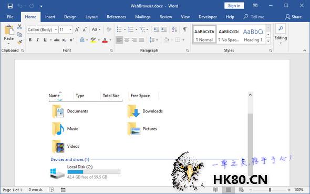Click the zoom slider handle

click(270, 190)
